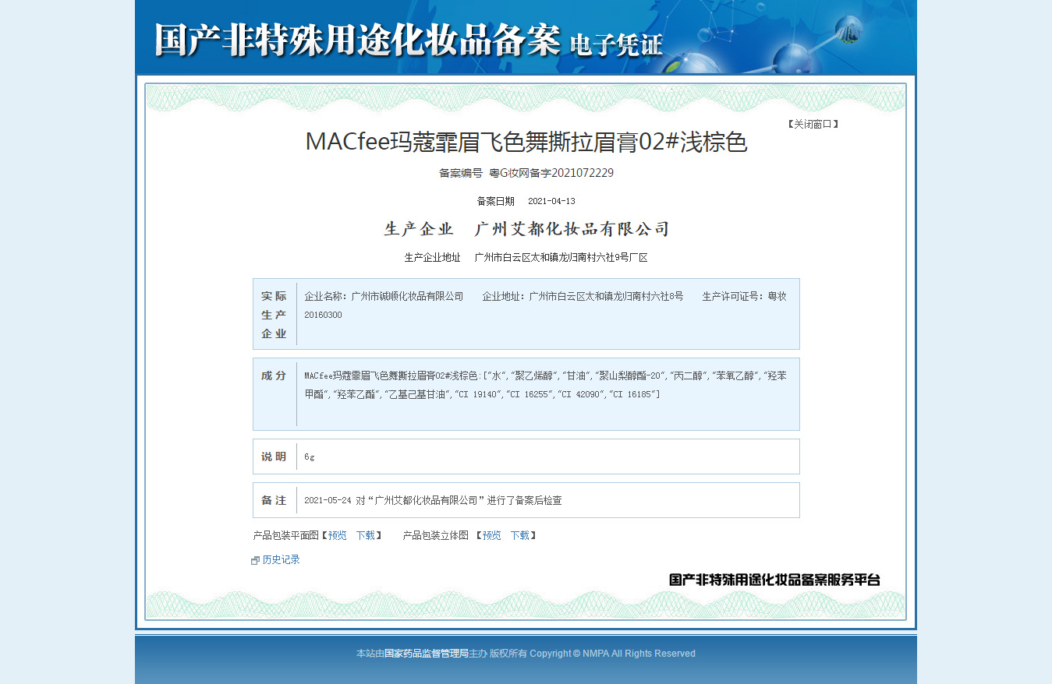Preview the 产品包装平面图 image
1052x684 pixels.
pos(337,535)
